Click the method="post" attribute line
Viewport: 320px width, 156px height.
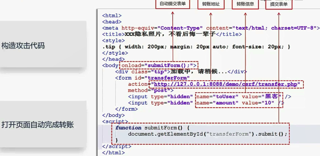click(151, 90)
